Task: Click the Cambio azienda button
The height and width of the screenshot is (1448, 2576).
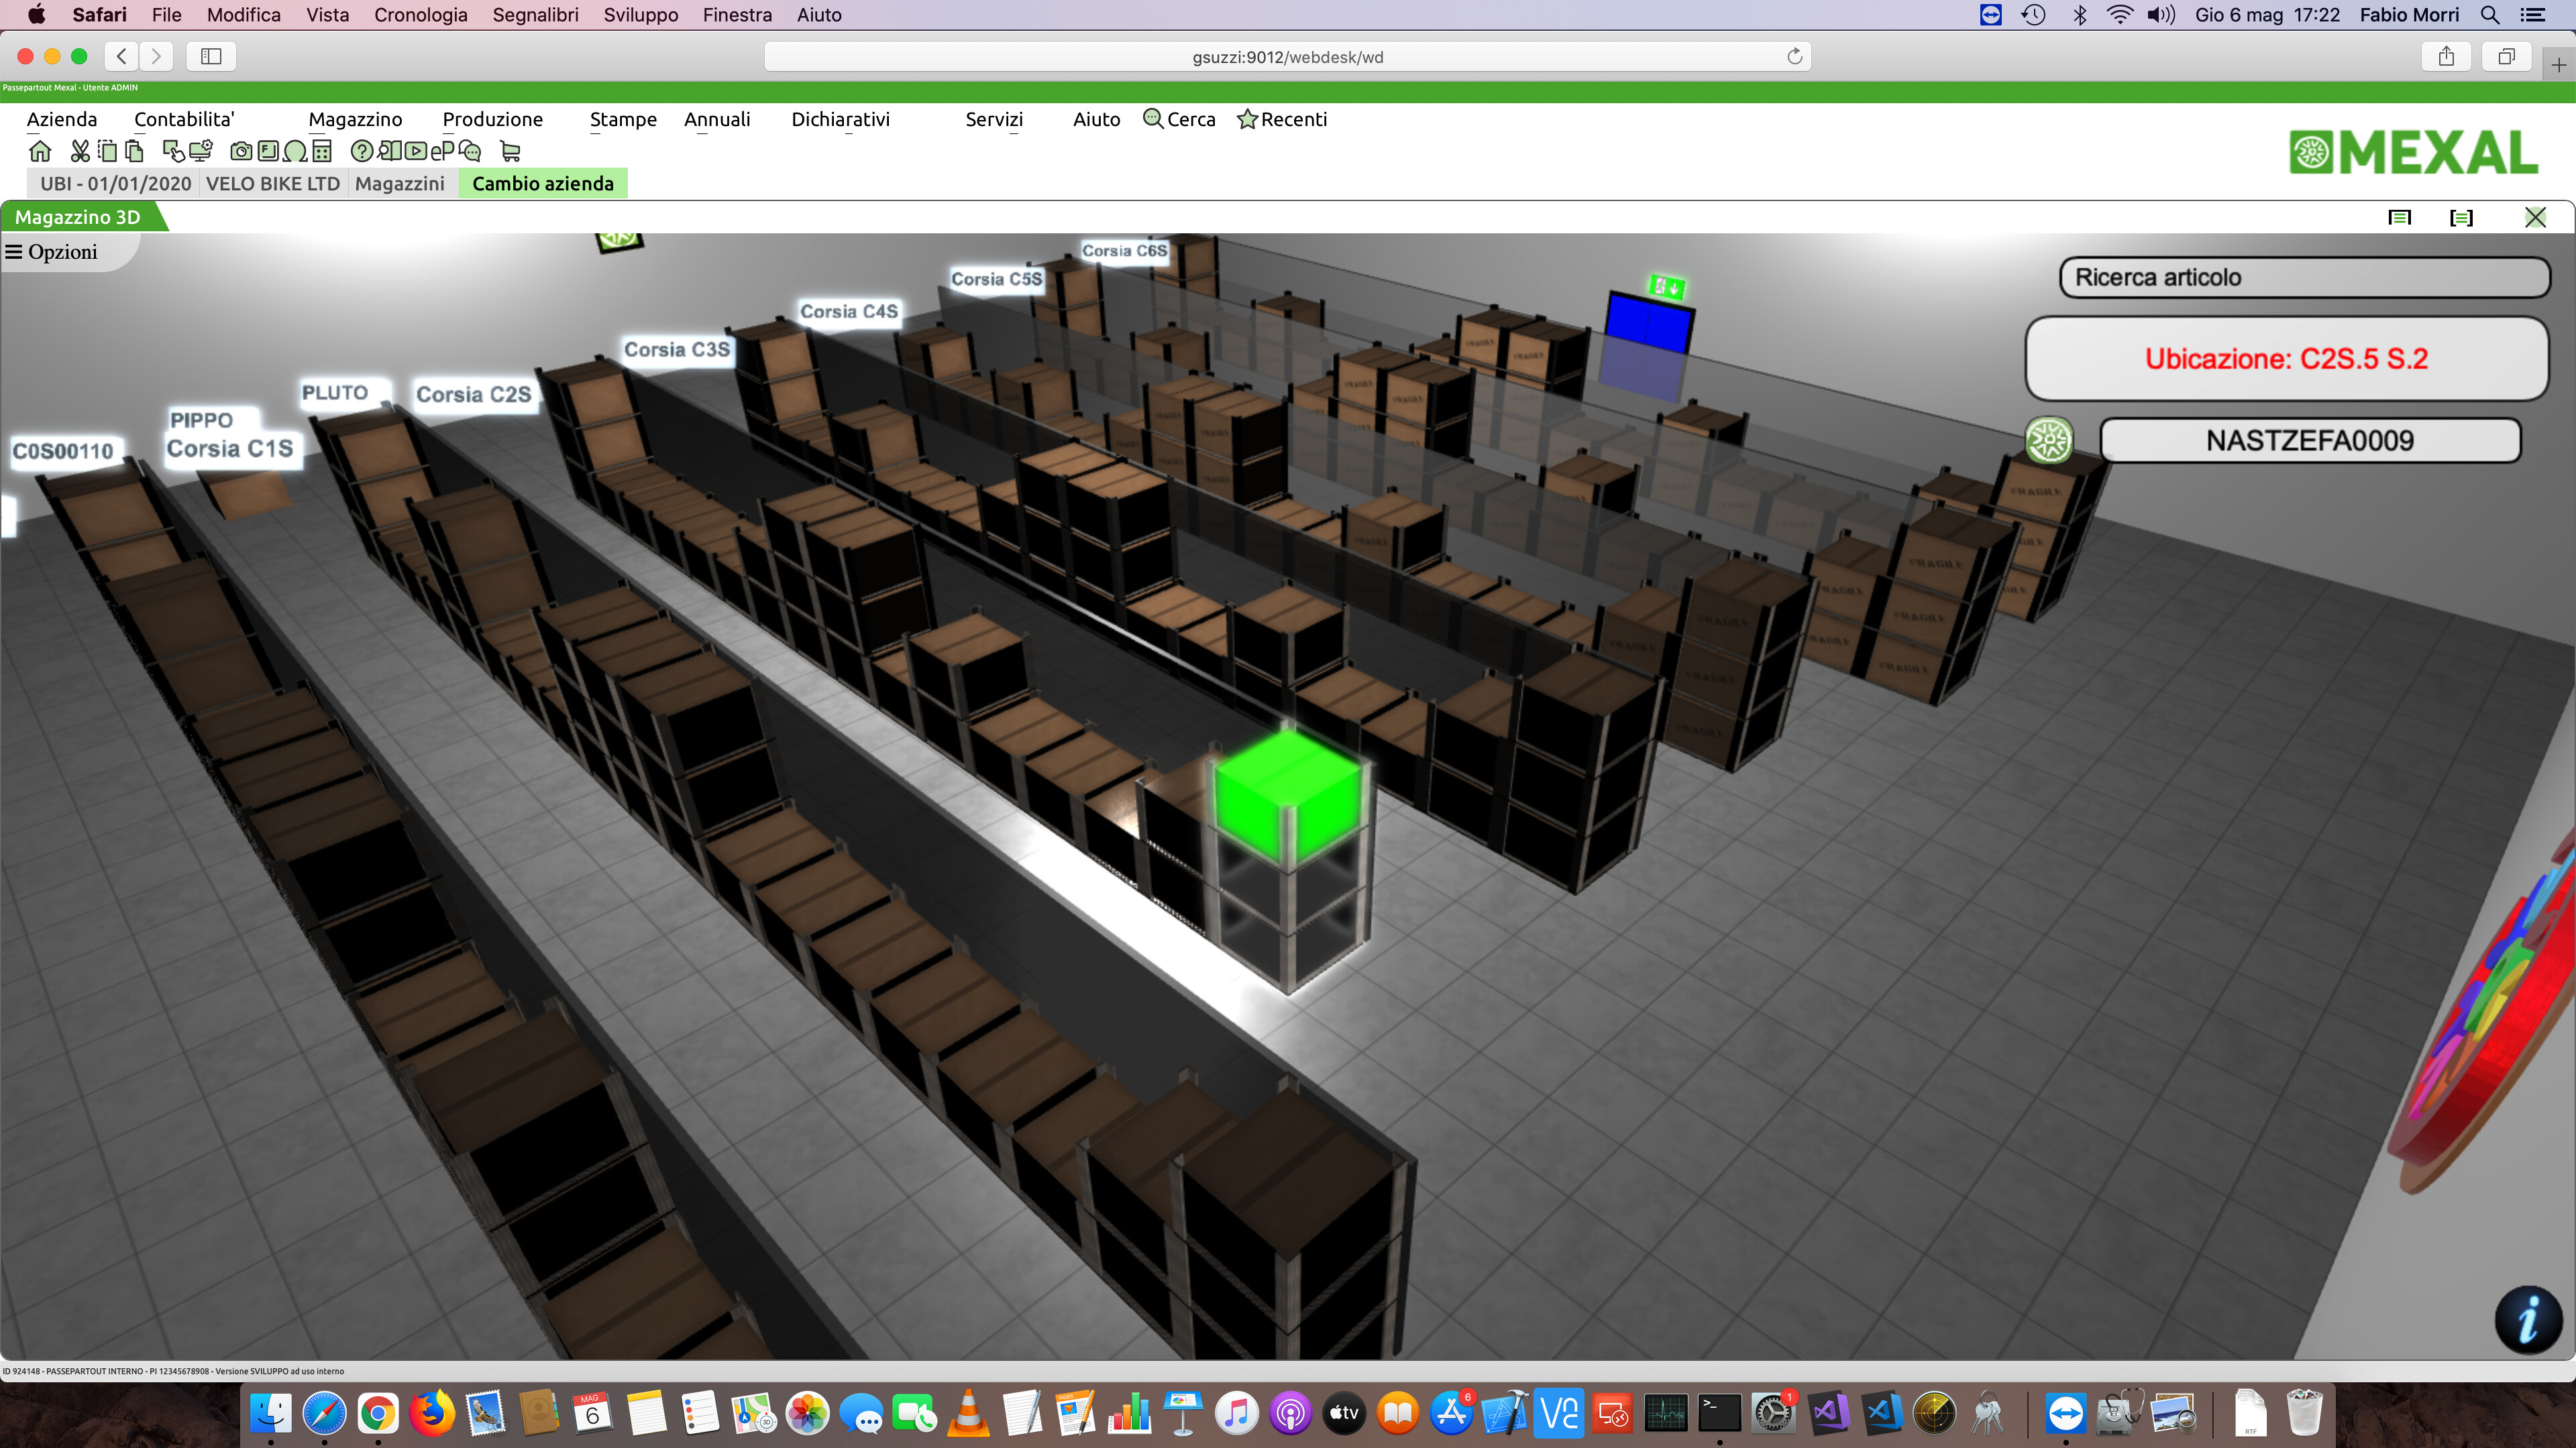Action: [542, 184]
